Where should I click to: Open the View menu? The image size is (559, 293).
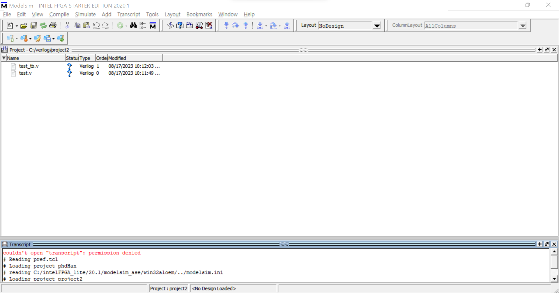tap(37, 14)
